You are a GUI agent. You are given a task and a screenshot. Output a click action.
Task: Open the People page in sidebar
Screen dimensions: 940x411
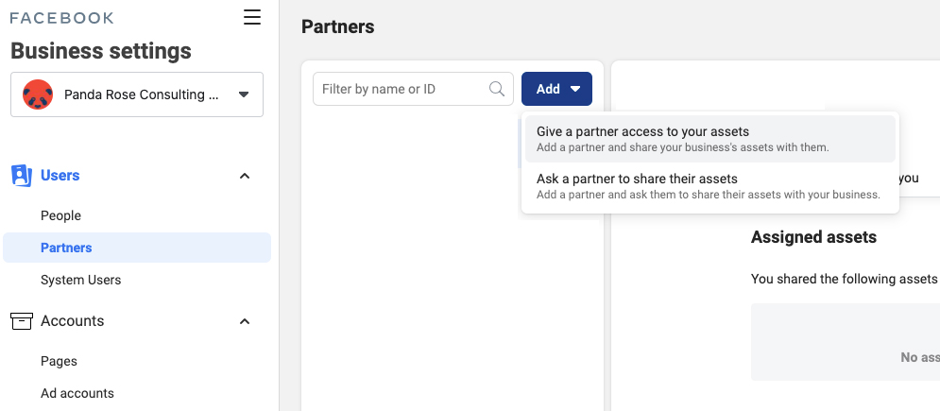pyautogui.click(x=60, y=215)
